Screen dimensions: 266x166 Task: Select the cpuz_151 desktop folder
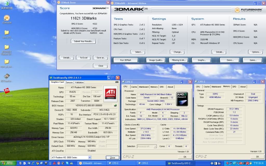6,34
